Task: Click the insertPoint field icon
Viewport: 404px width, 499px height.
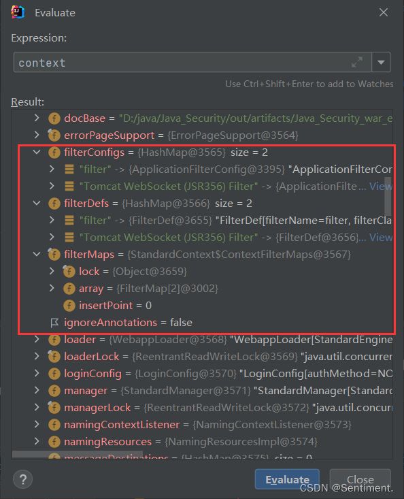Action: (69, 306)
